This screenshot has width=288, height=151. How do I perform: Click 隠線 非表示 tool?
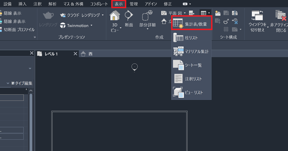pos(12,22)
